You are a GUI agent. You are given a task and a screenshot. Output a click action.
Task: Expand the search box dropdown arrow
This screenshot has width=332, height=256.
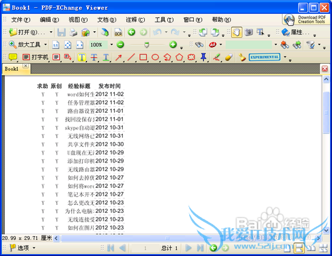click(x=276, y=44)
